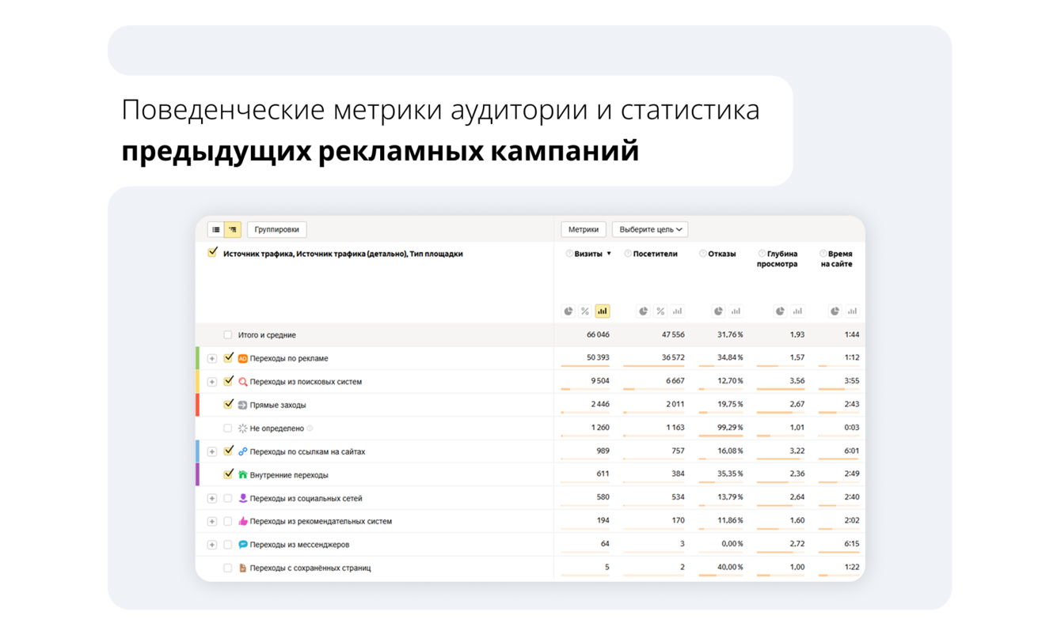The height and width of the screenshot is (638, 1061).
Task: Select the tree view icon
Action: point(233,229)
